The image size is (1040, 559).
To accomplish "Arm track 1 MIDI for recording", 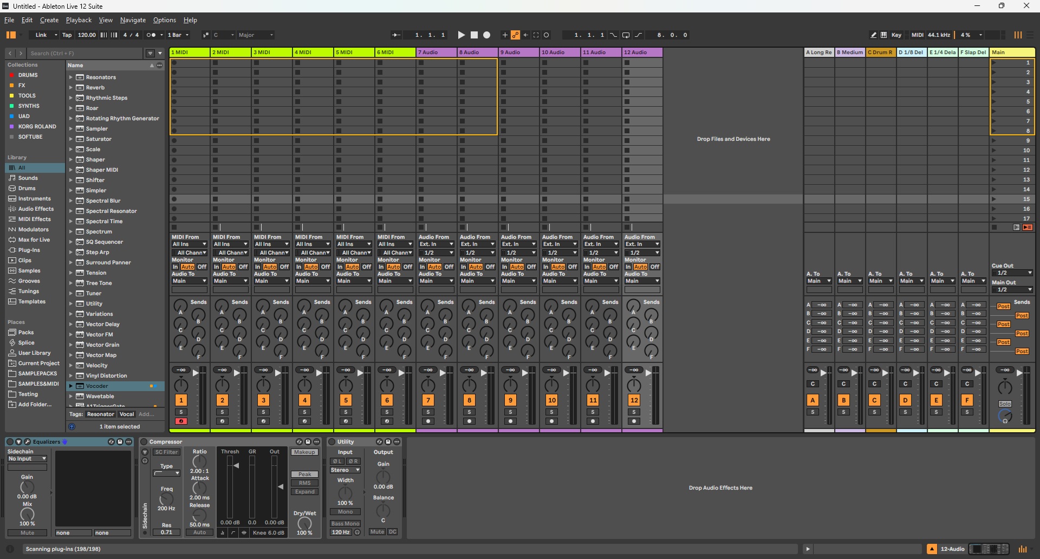I will pos(181,421).
